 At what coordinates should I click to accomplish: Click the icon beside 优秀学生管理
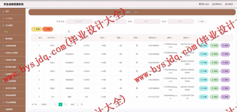(x=3, y=88)
